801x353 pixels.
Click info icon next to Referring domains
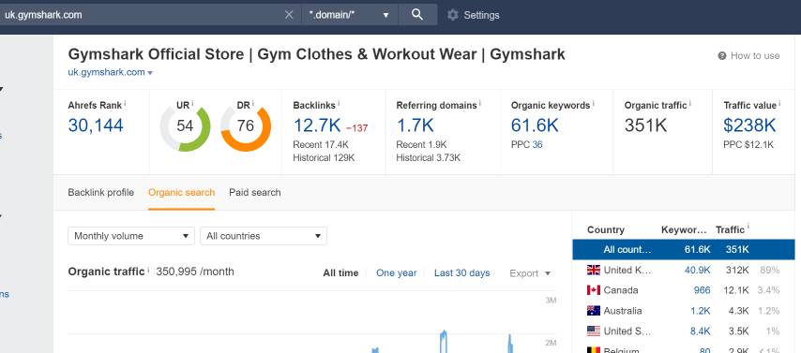pyautogui.click(x=480, y=103)
